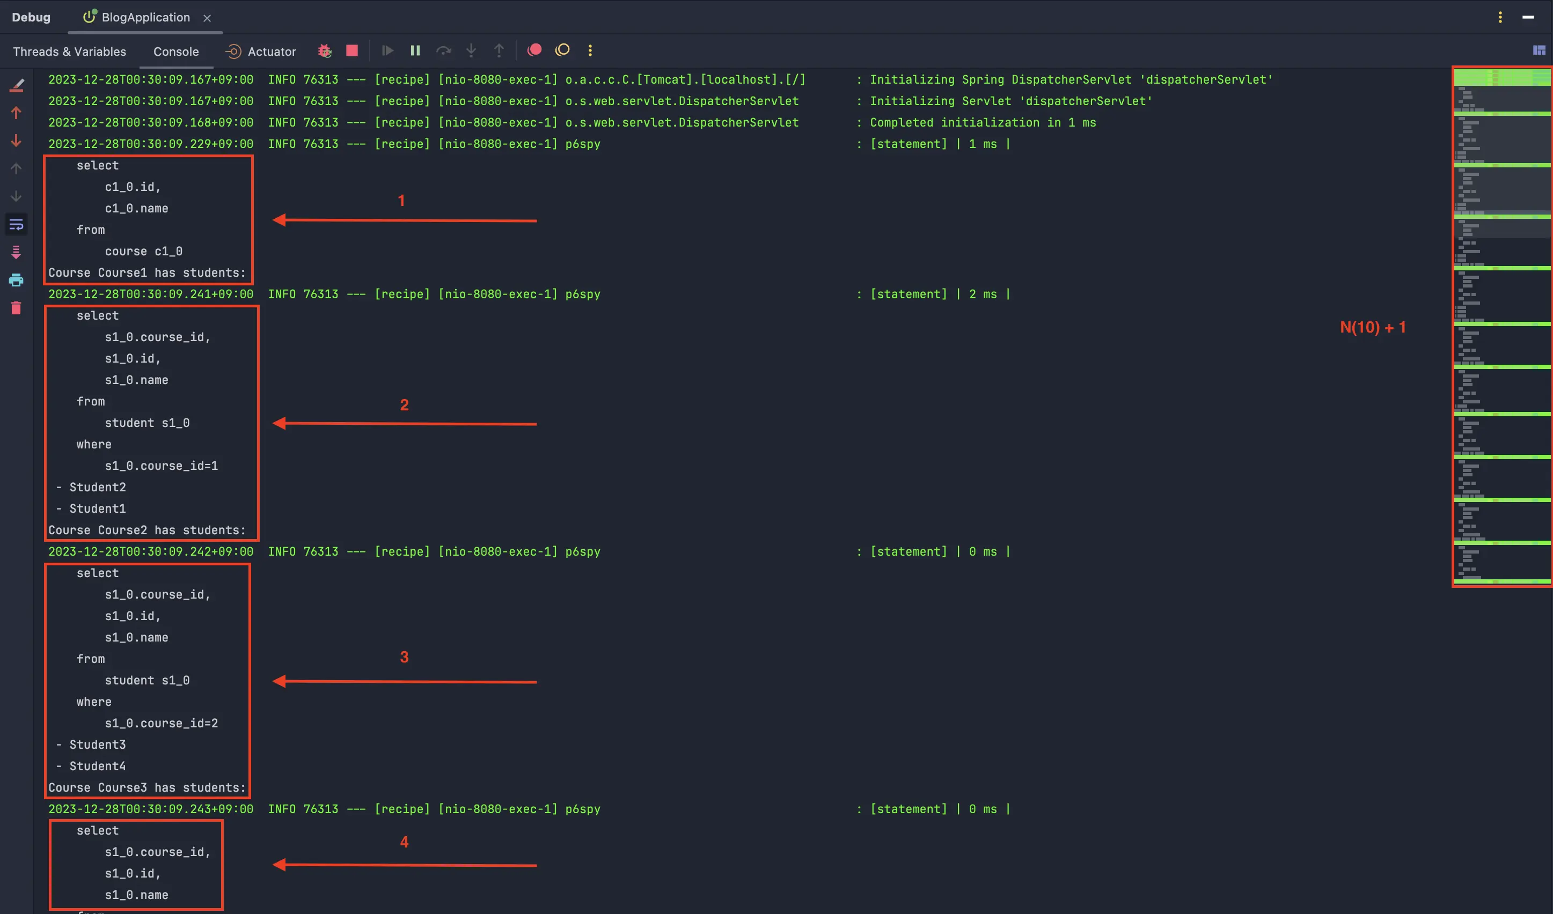The height and width of the screenshot is (914, 1553).
Task: Open Debug tool window options menu
Action: 1500,17
